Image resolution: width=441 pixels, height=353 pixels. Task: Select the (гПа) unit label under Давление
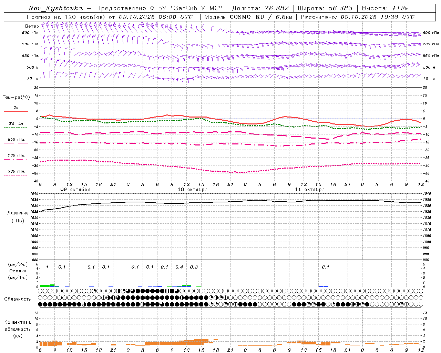pyautogui.click(x=18, y=221)
